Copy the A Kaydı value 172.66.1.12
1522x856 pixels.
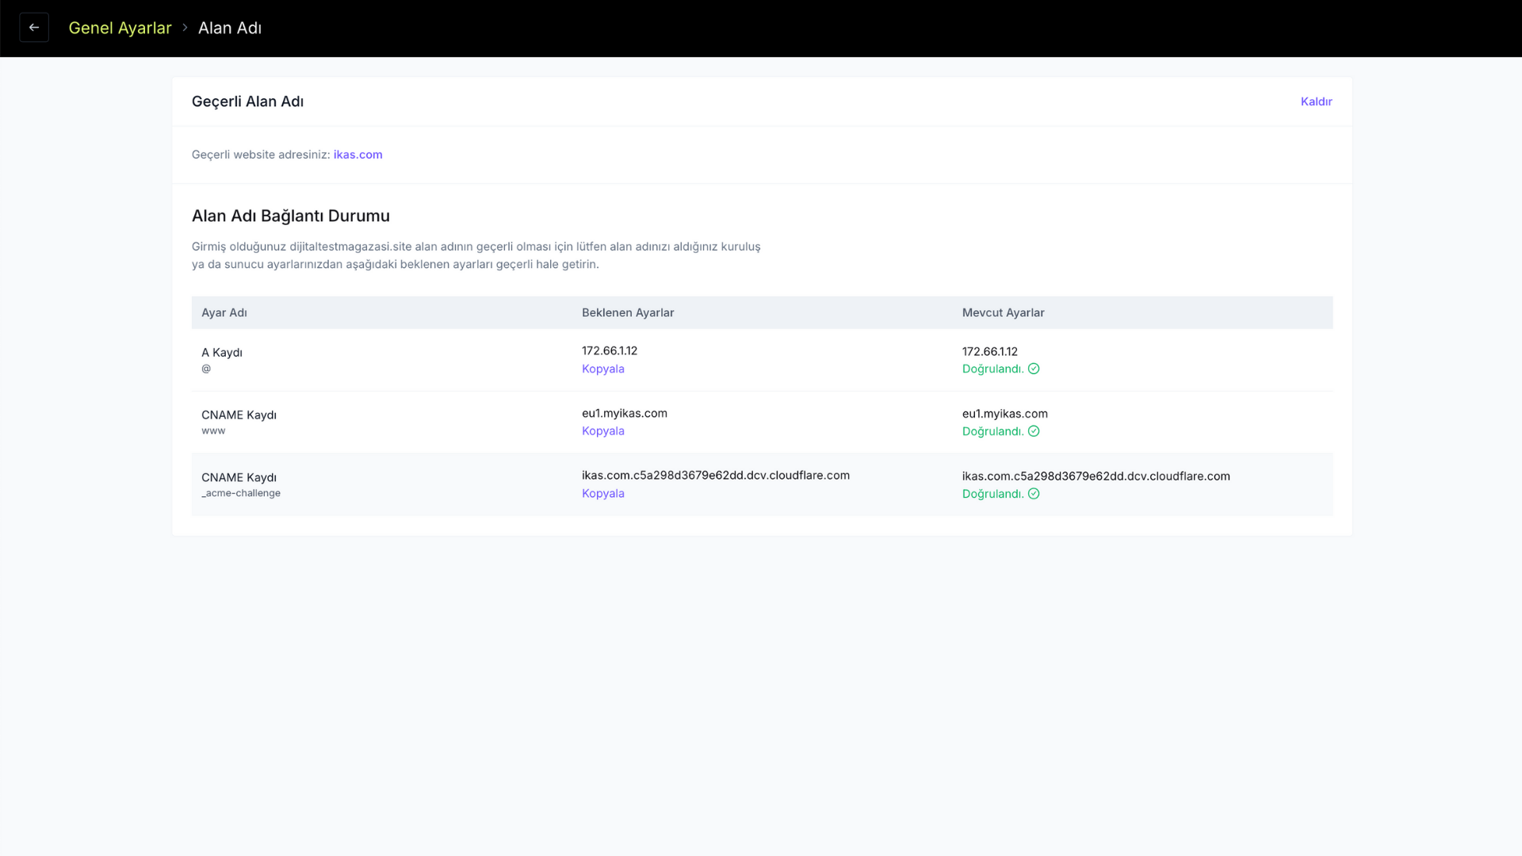click(602, 369)
